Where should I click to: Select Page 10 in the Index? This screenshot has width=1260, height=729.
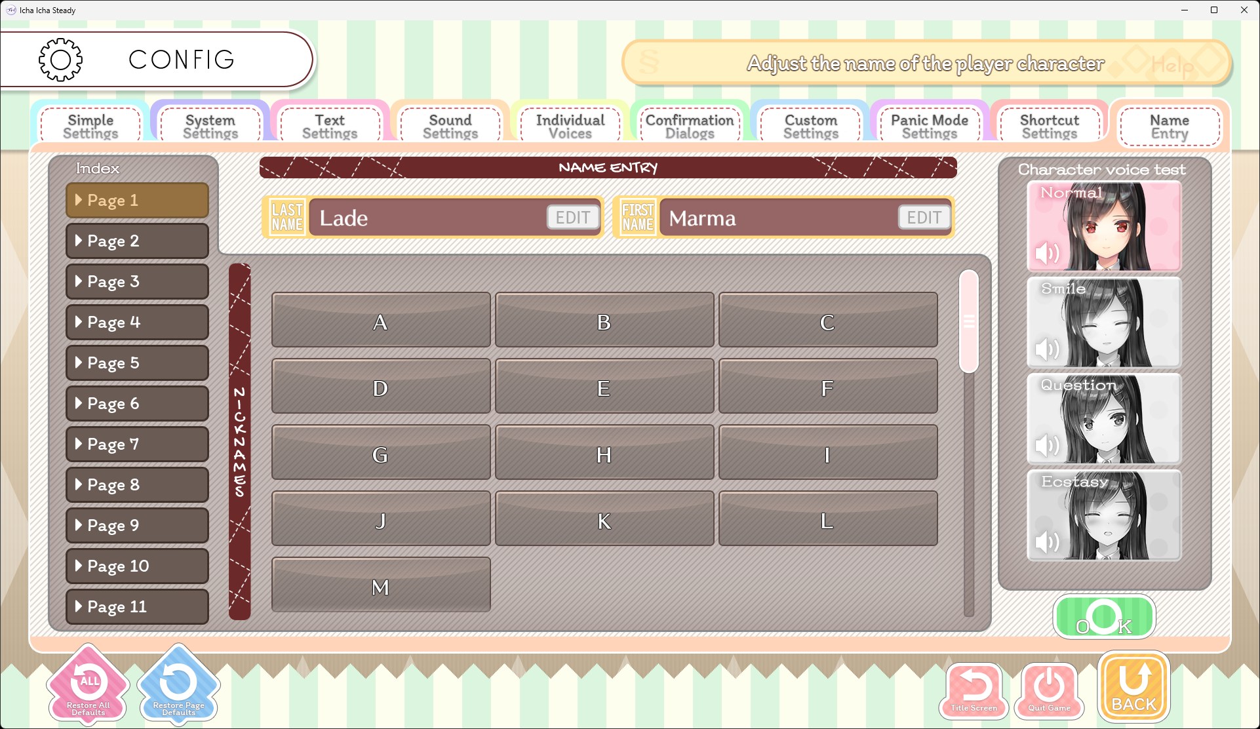coord(137,566)
